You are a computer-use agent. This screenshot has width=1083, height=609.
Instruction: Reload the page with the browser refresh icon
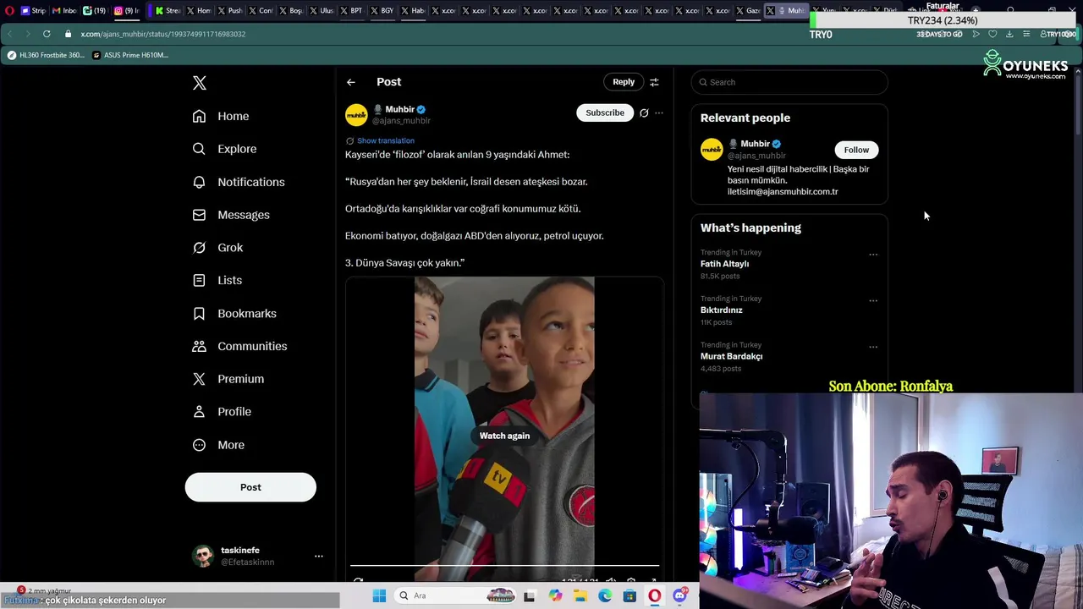[46, 34]
